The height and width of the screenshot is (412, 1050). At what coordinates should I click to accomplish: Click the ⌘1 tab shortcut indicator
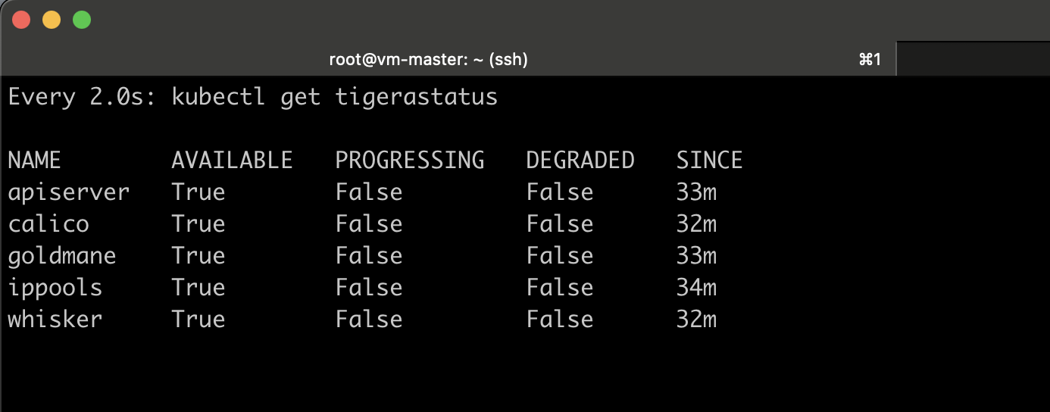pyautogui.click(x=870, y=59)
